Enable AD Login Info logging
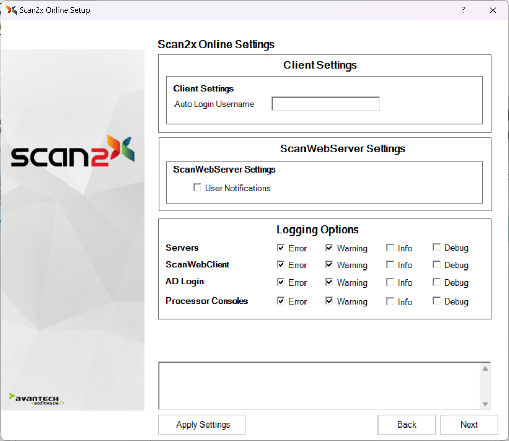 pyautogui.click(x=390, y=282)
